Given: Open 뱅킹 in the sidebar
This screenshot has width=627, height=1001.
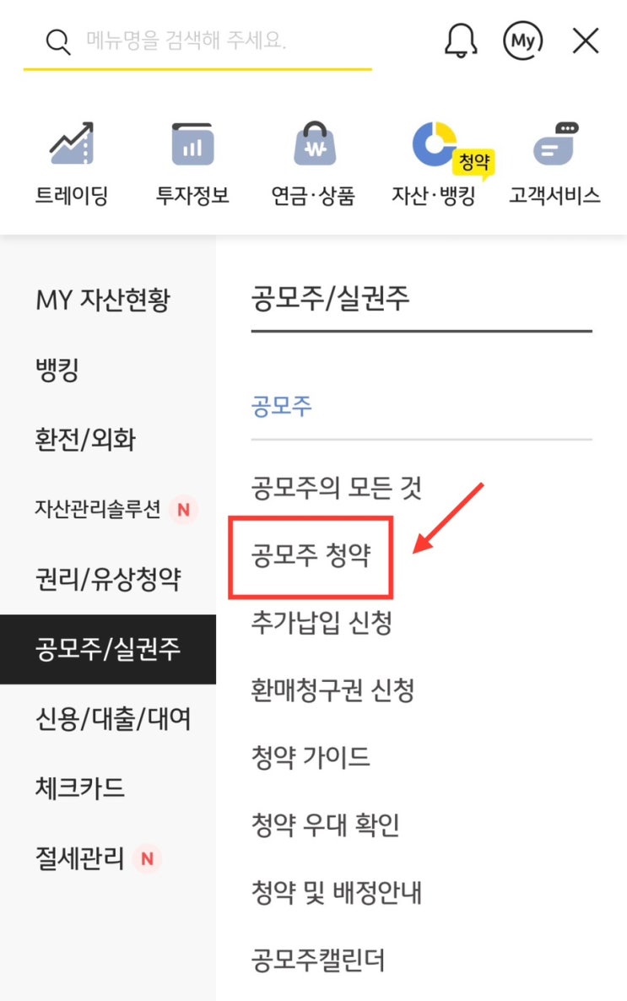Looking at the screenshot, I should click(x=57, y=370).
